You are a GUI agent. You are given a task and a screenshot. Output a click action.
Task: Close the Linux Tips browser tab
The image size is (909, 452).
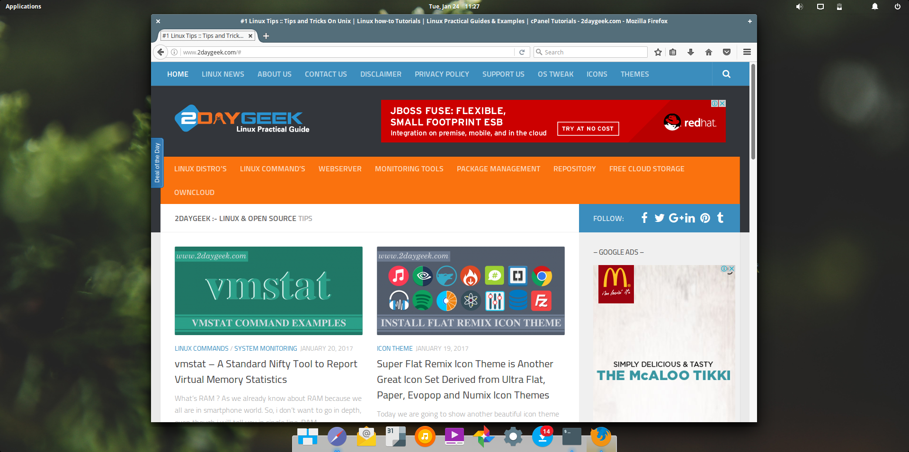click(x=250, y=36)
